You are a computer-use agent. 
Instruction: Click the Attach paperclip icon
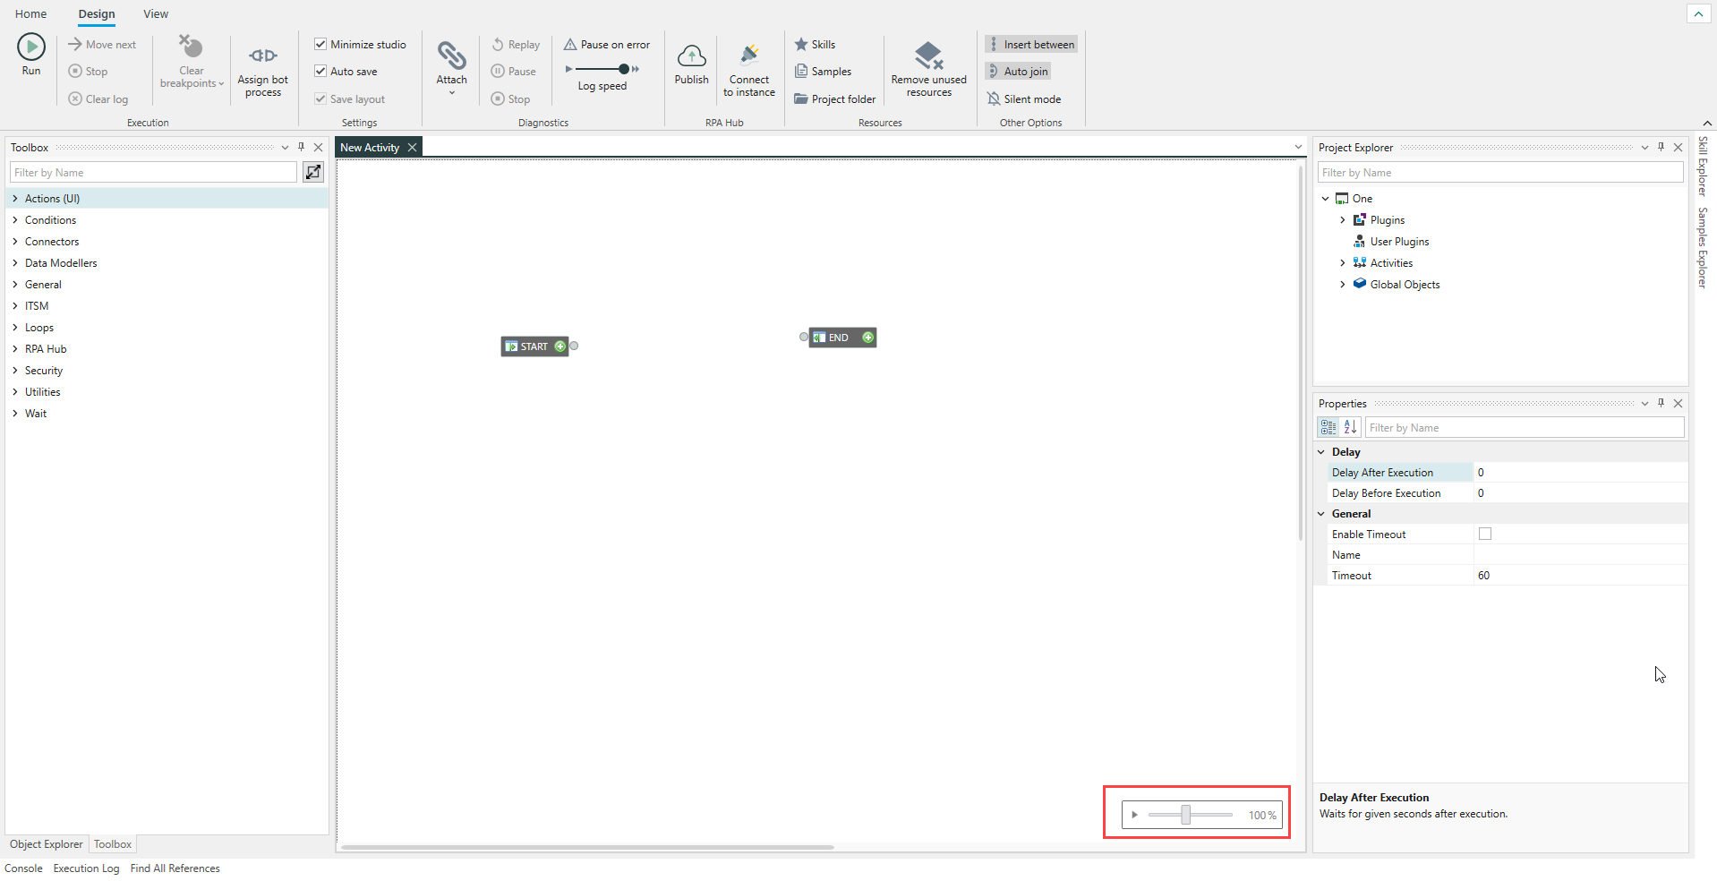point(452,56)
